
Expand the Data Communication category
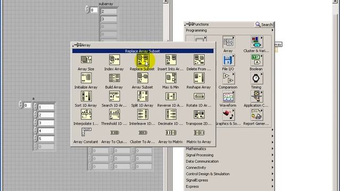point(229,161)
